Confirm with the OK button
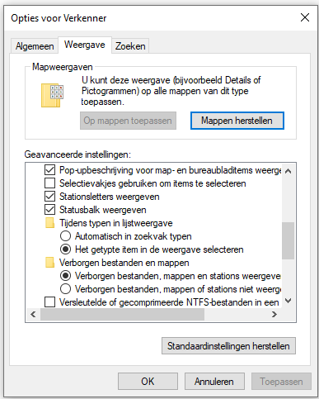 [148, 382]
